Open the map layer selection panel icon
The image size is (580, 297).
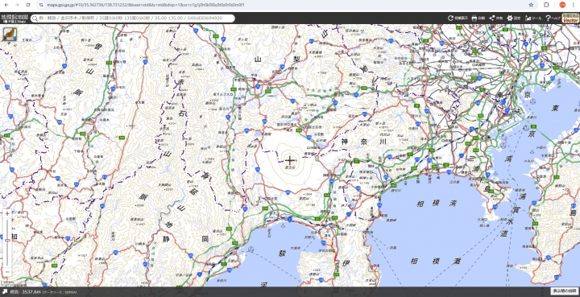9,34
